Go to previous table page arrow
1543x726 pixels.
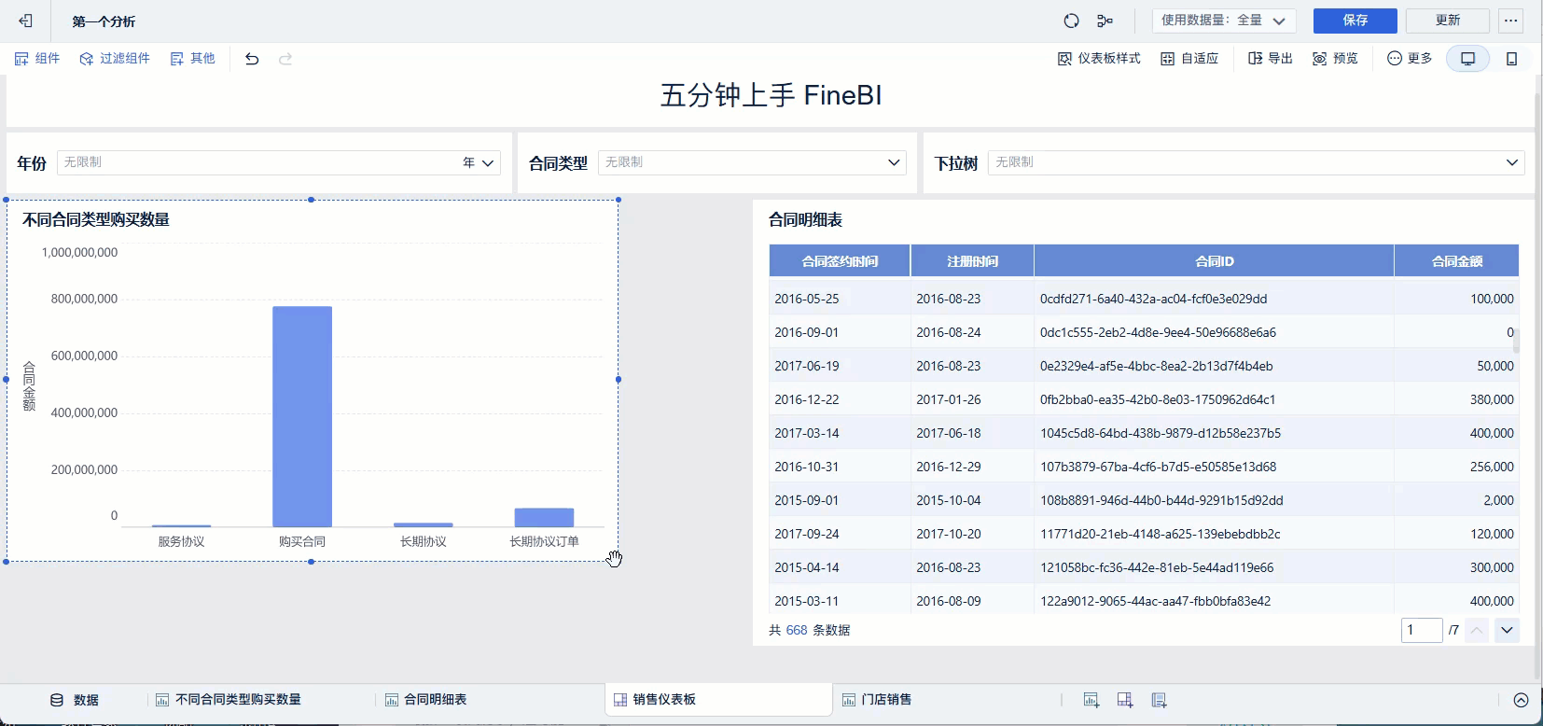click(x=1477, y=630)
